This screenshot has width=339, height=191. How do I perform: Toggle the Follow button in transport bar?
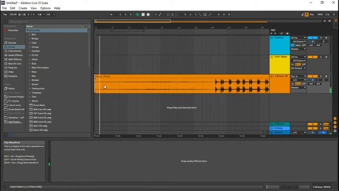pos(112,14)
